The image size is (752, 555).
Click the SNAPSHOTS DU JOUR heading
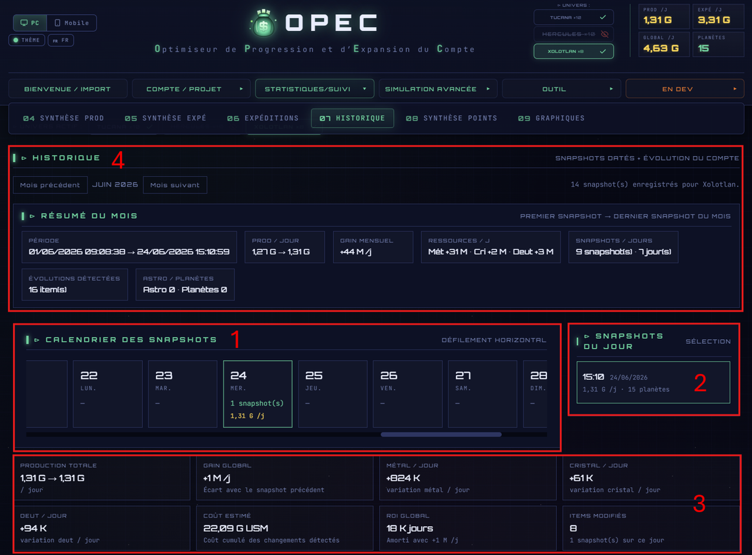point(623,341)
